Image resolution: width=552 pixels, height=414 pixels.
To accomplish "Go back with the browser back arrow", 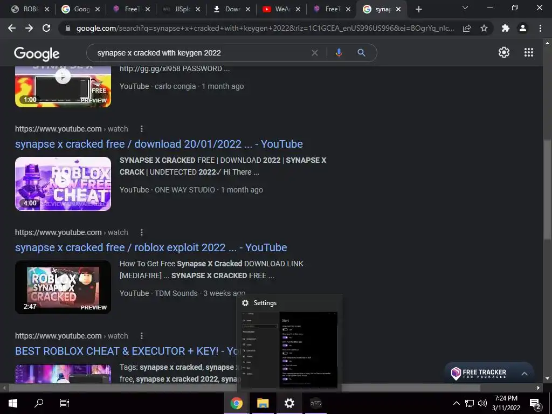I will tap(12, 28).
